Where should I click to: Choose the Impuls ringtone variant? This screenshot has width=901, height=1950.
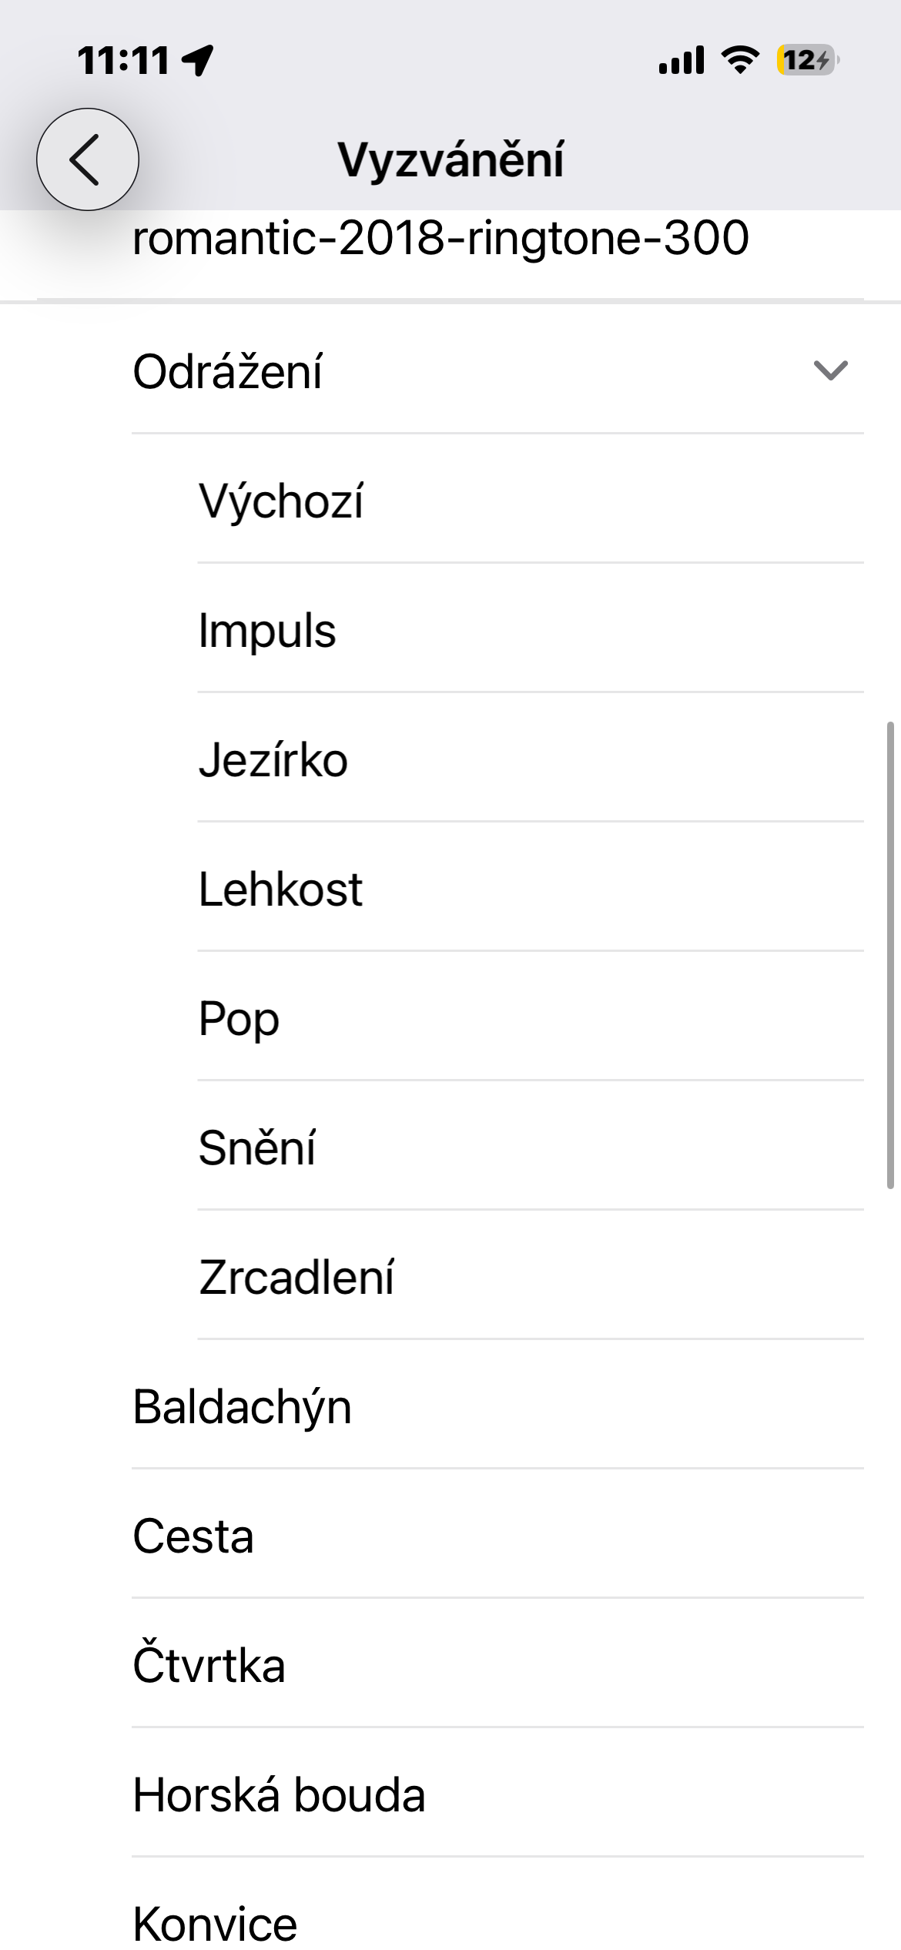[x=267, y=631]
